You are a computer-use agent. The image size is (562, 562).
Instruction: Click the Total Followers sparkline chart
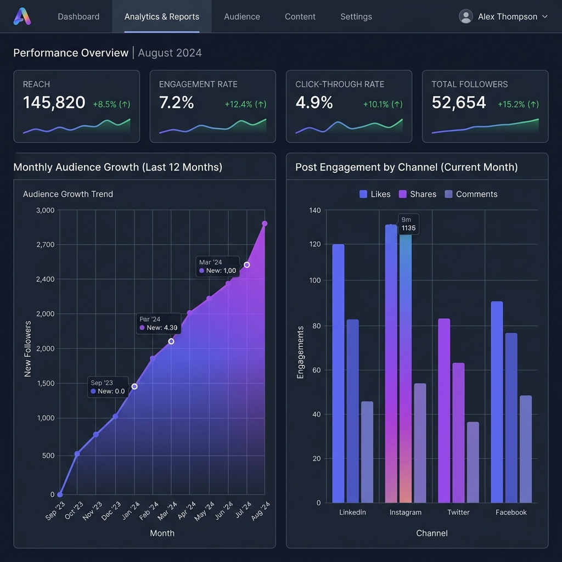click(x=485, y=126)
